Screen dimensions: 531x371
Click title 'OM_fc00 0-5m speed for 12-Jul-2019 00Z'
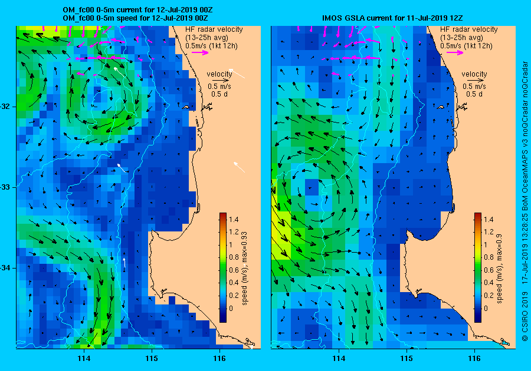coord(136,18)
